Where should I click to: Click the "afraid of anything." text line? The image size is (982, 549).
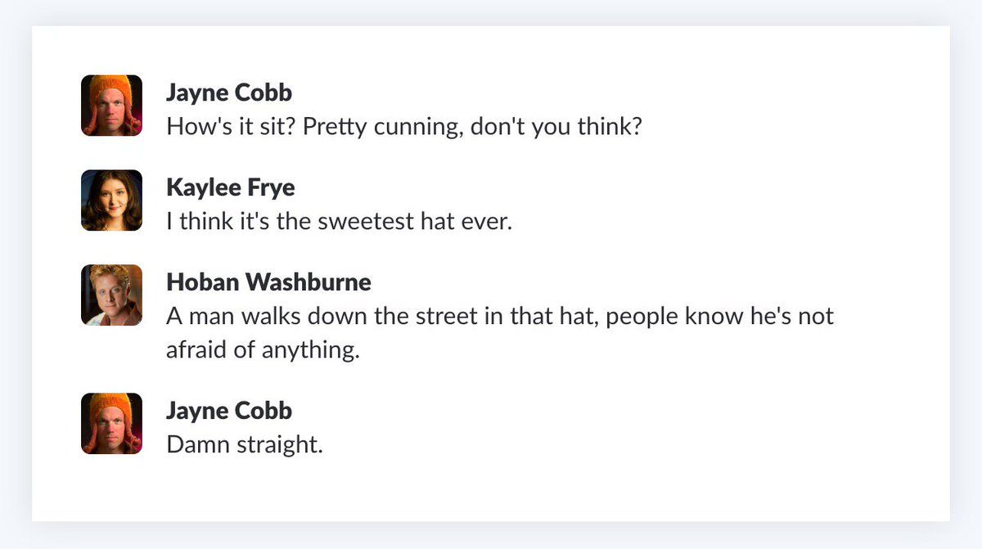click(x=263, y=350)
